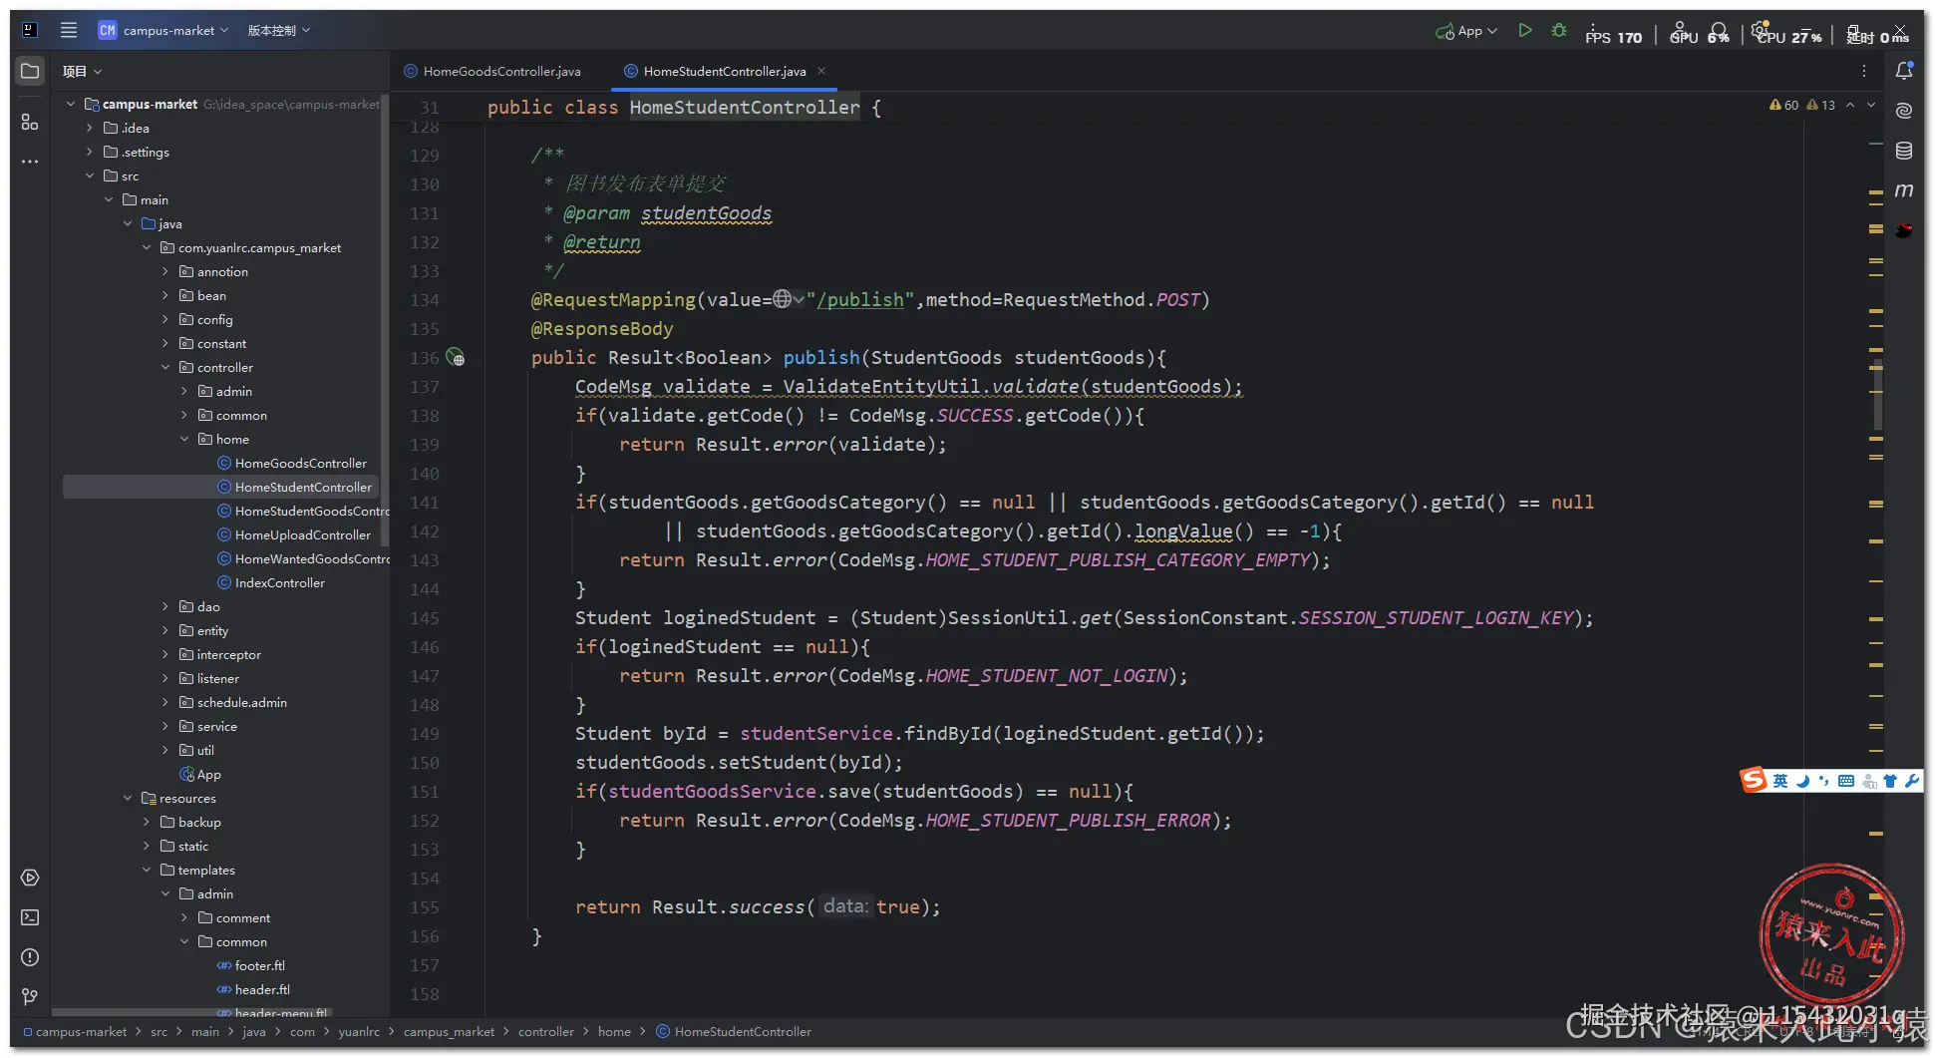Switch to HomeGoodsController.java tab

[492, 71]
